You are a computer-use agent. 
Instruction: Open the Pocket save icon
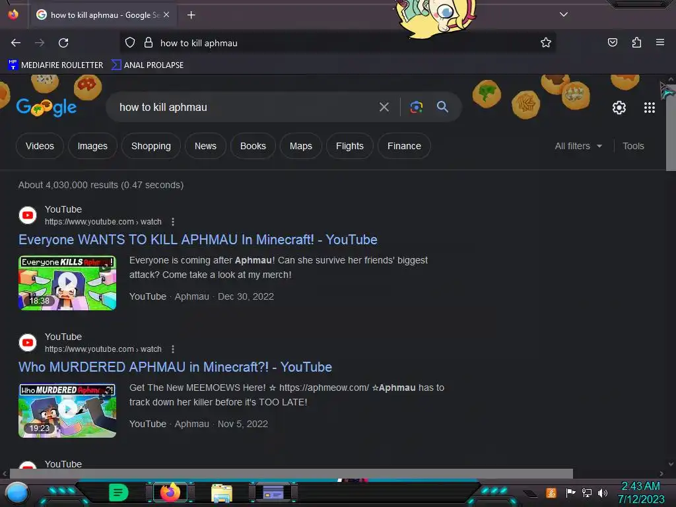click(612, 42)
